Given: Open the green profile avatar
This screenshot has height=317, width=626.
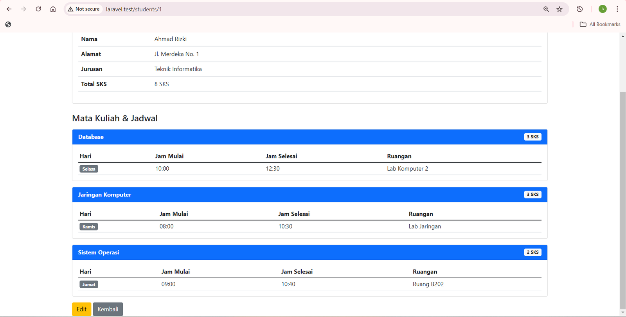Looking at the screenshot, I should coord(603,9).
